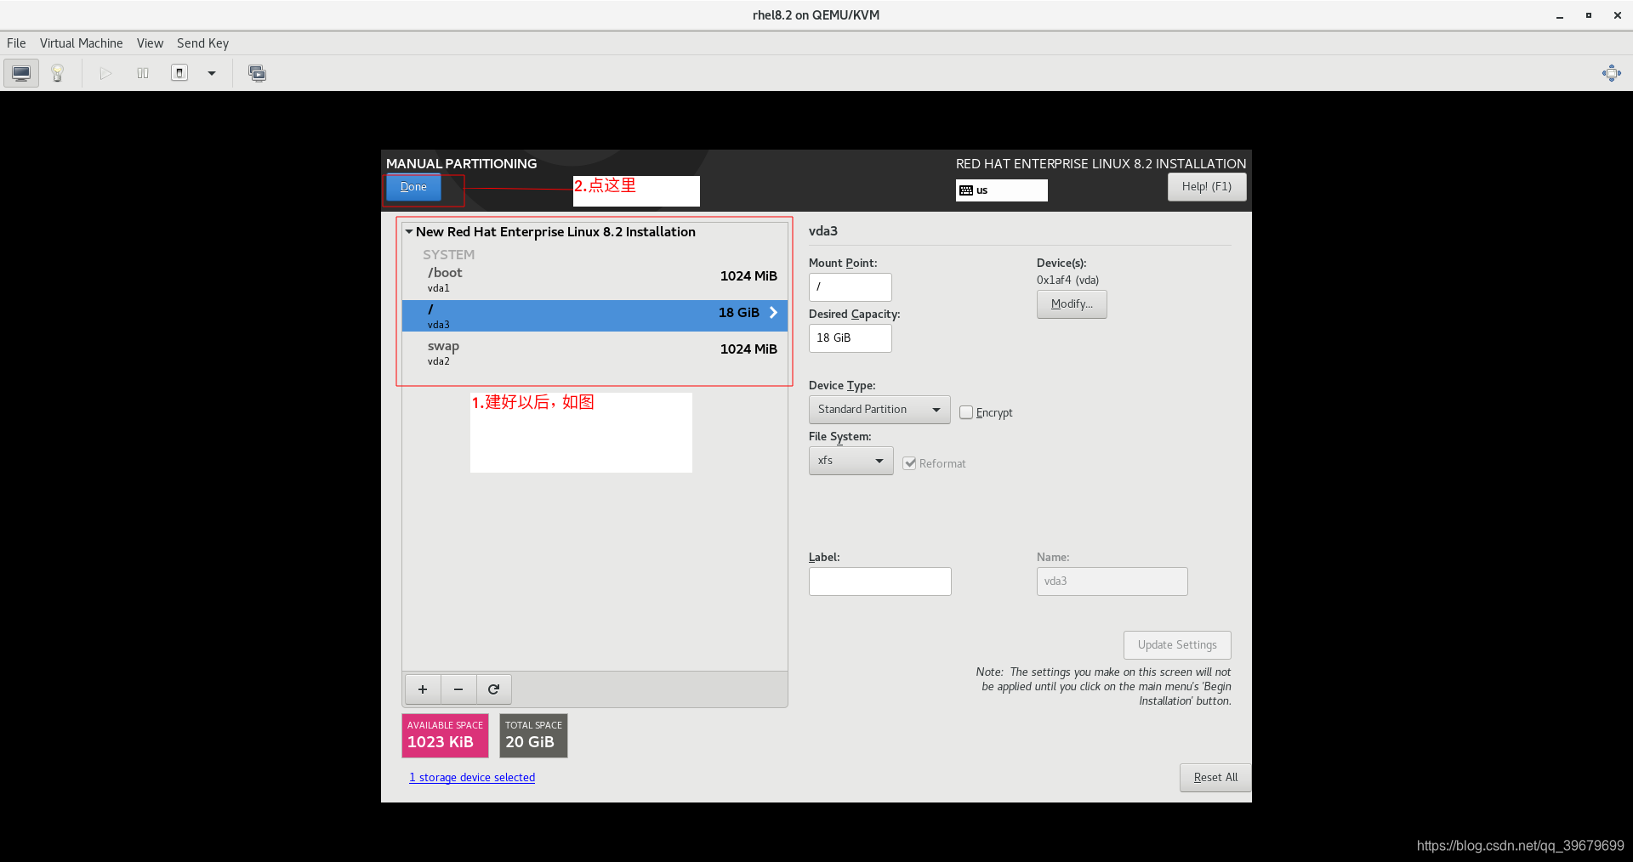This screenshot has height=862, width=1633.
Task: Click the Name field showing vda3
Action: tap(1112, 581)
